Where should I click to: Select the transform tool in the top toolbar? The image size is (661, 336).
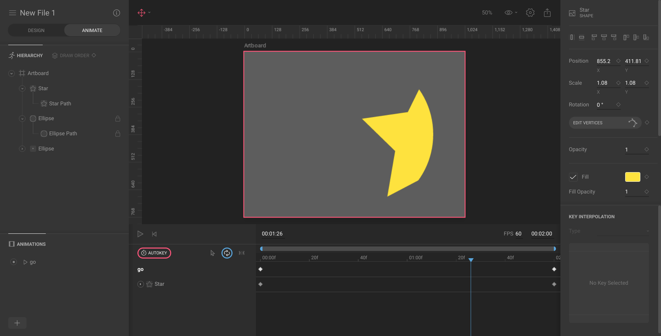(142, 12)
